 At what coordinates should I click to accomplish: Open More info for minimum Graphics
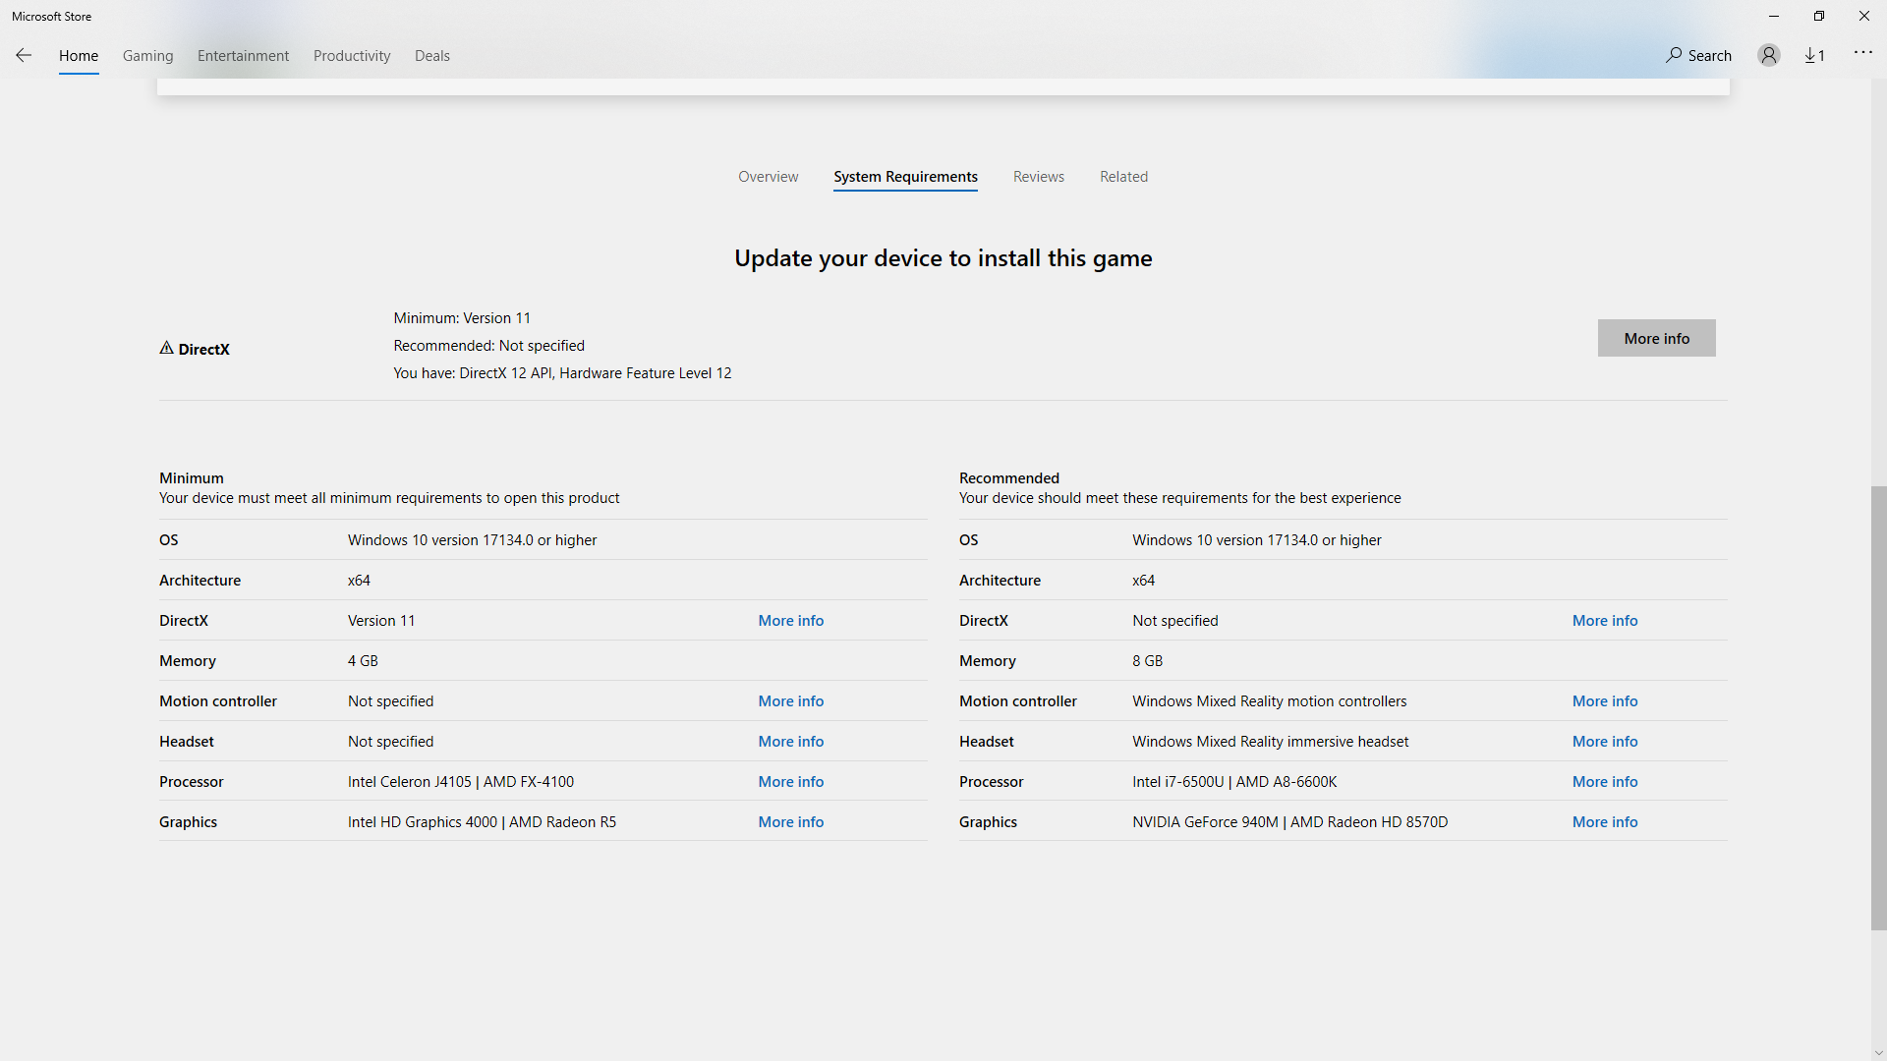[791, 822]
